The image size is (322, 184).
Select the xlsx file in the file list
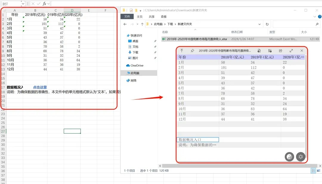(241, 39)
